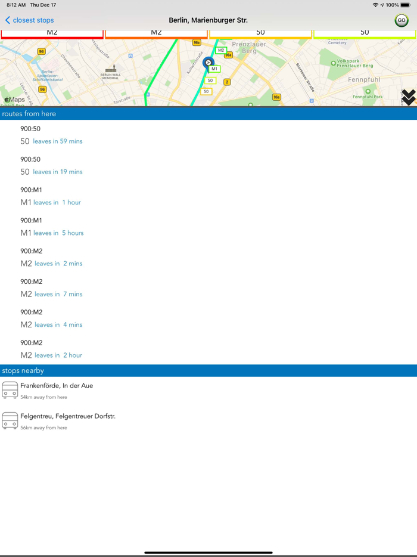Open route 50 leaving in 19 mins

coord(208,166)
